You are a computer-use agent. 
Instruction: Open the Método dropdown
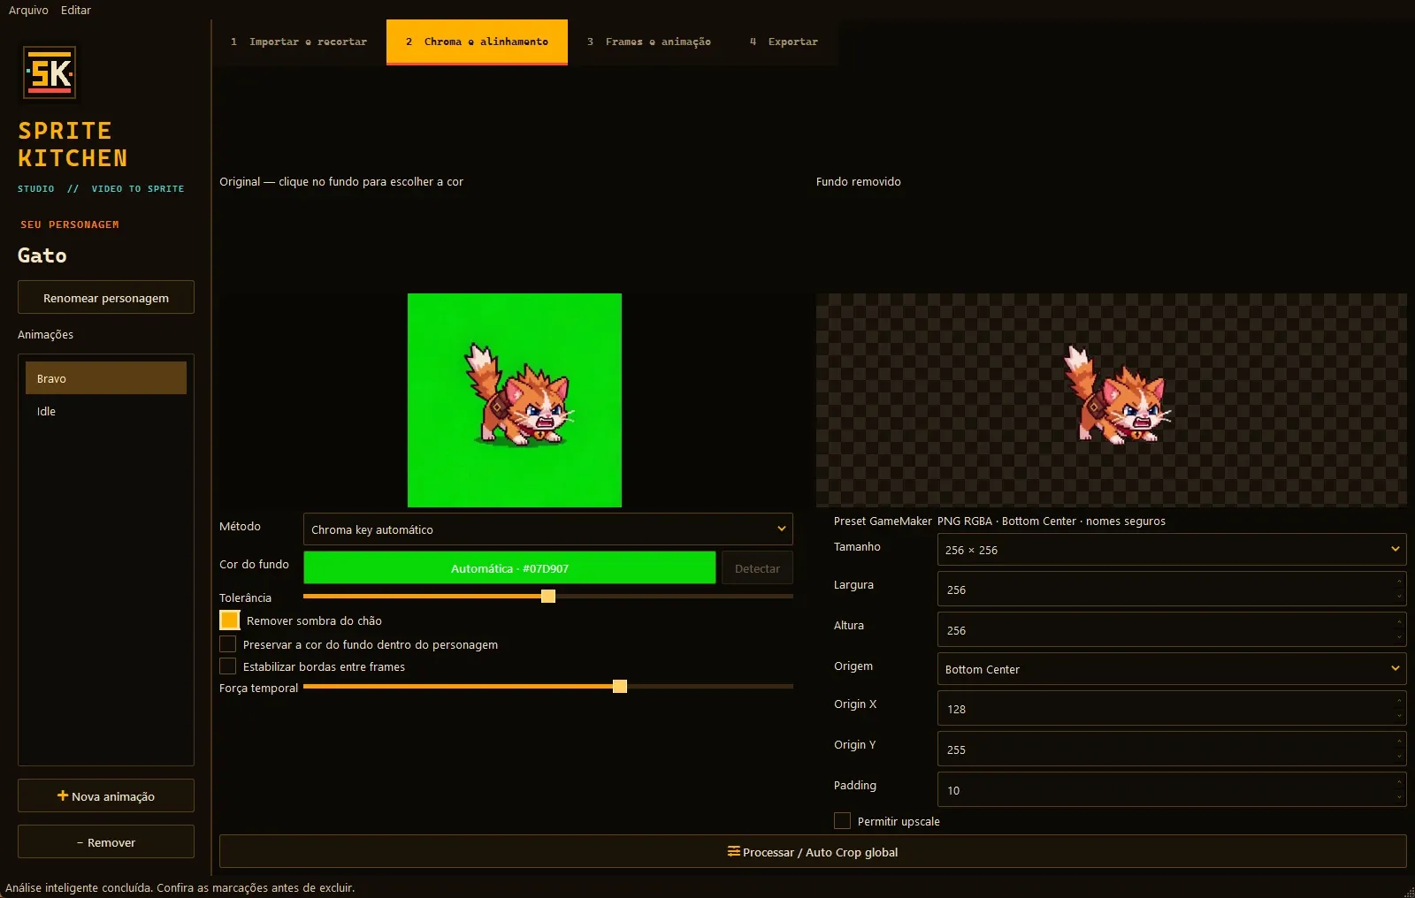pyautogui.click(x=547, y=529)
